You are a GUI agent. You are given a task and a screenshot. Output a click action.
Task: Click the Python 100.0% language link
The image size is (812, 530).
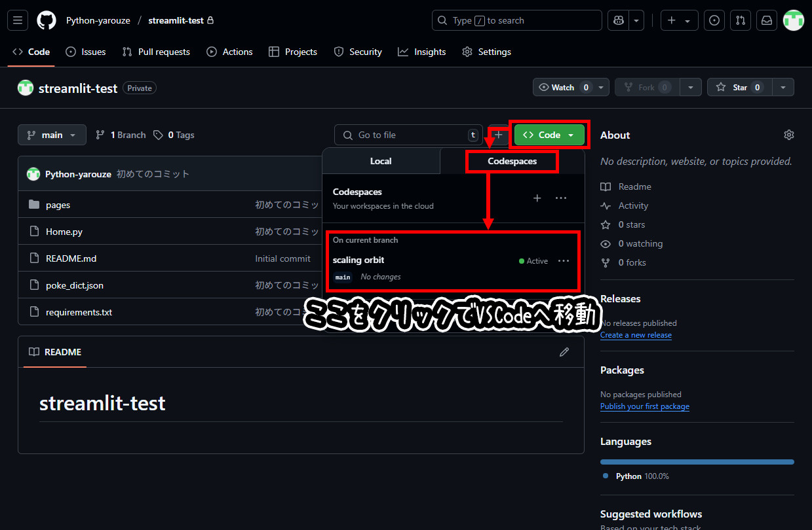[x=636, y=476]
